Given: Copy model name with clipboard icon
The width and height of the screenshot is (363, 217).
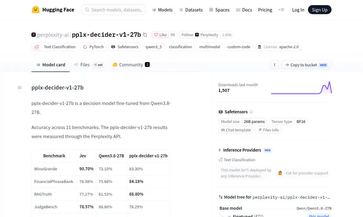Looking at the screenshot, I should (x=145, y=35).
